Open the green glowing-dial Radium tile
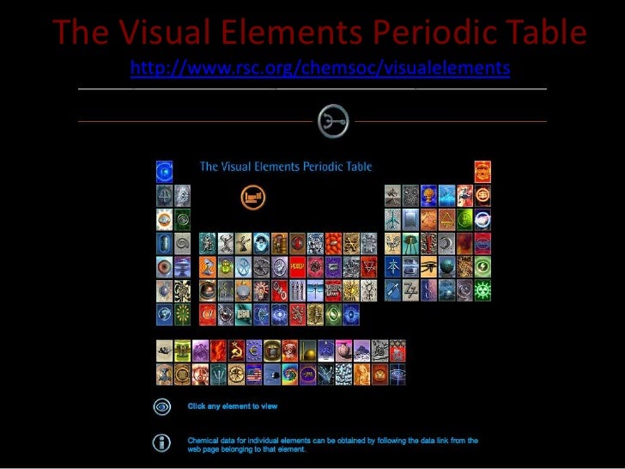 [182, 314]
